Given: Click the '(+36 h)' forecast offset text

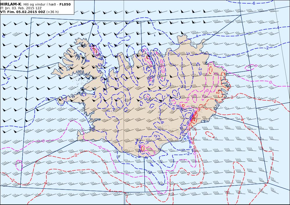Looking at the screenshot, I should tap(52, 12).
